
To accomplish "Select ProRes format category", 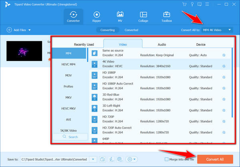I will [69, 87].
